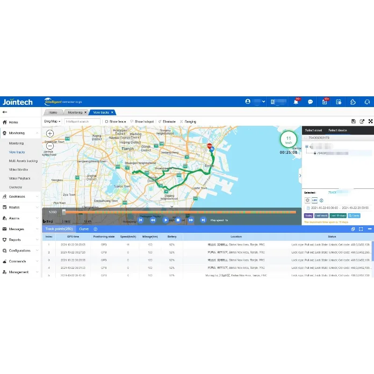Expand the Reports sidebar menu
Screen dimensions: 374x374
tap(20, 240)
